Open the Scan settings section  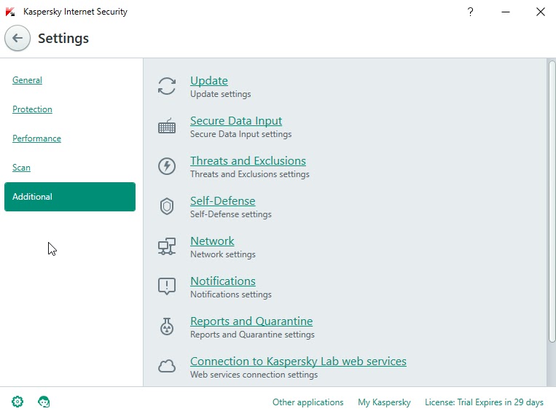pyautogui.click(x=21, y=168)
